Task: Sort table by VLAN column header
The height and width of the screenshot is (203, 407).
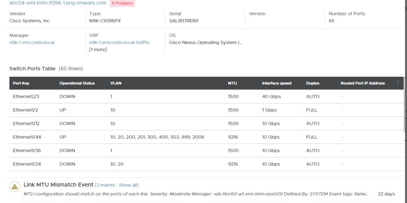Action: click(116, 83)
